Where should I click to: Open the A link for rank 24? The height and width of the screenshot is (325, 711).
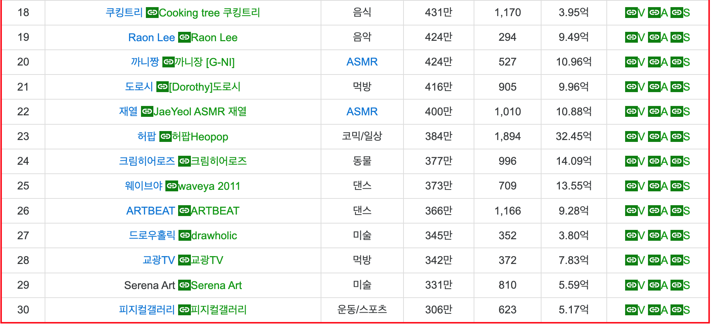tap(658, 161)
